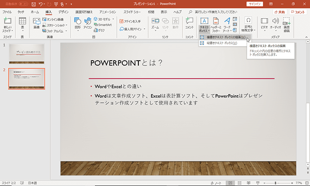Click the touch/mouse mode icon

pyautogui.click(x=62, y=4)
